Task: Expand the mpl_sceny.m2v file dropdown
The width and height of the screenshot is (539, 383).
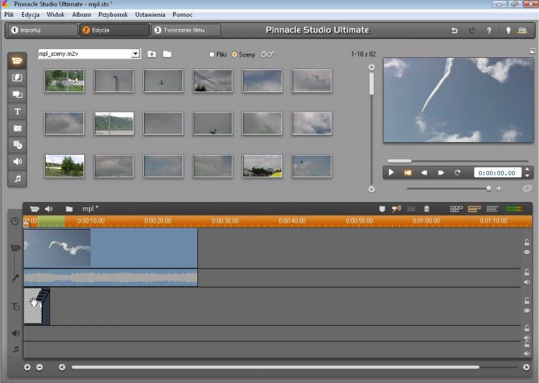Action: pyautogui.click(x=135, y=54)
